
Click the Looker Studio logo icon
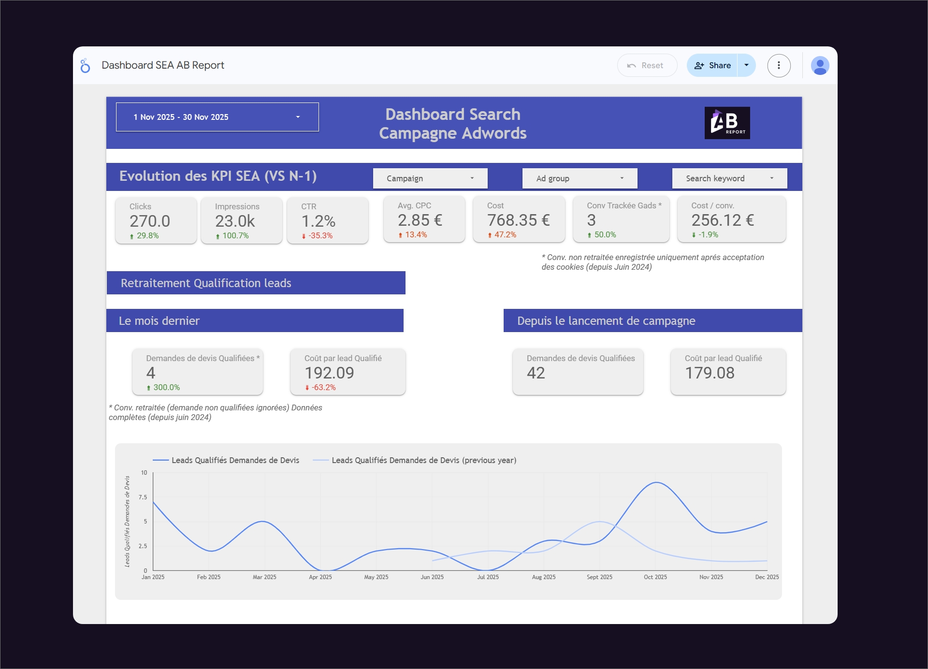click(x=86, y=65)
